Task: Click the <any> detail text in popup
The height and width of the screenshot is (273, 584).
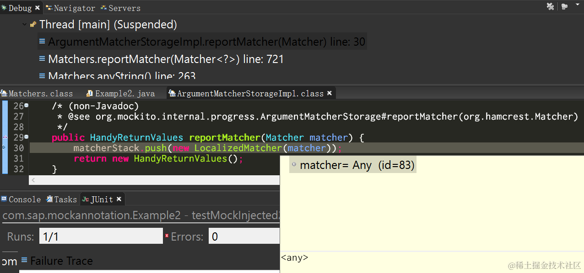Action: [295, 257]
